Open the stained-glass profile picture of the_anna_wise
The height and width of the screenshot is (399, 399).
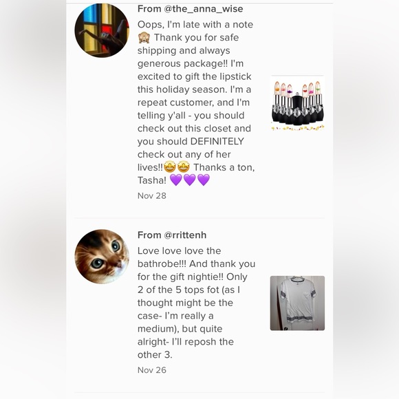[x=102, y=30]
